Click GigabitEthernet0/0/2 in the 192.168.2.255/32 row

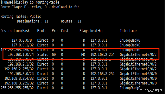(x=138, y=69)
